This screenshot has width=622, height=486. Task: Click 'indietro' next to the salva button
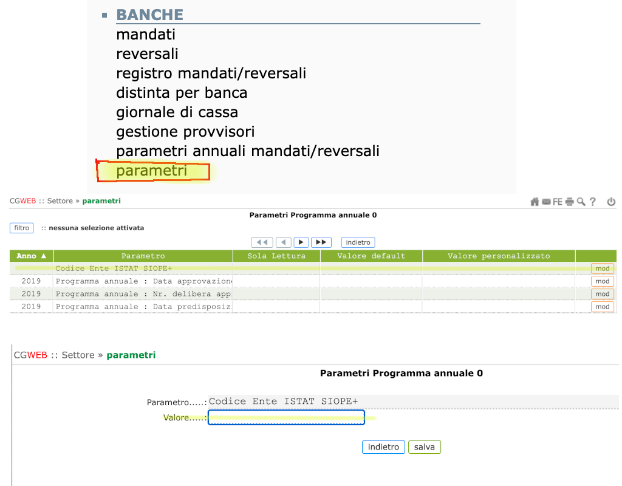pos(383,447)
